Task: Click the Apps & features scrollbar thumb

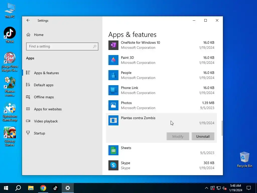Action: point(222,128)
